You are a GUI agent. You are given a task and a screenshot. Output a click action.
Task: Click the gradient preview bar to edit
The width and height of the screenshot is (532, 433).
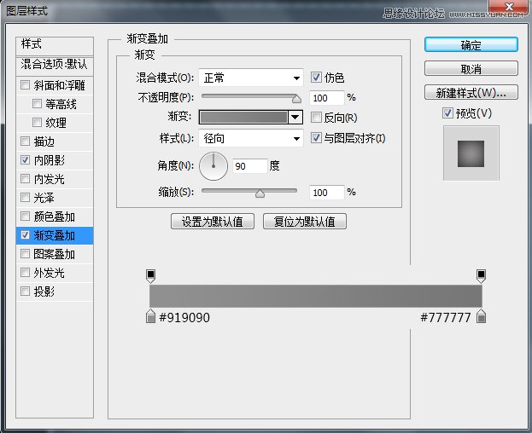coord(243,117)
